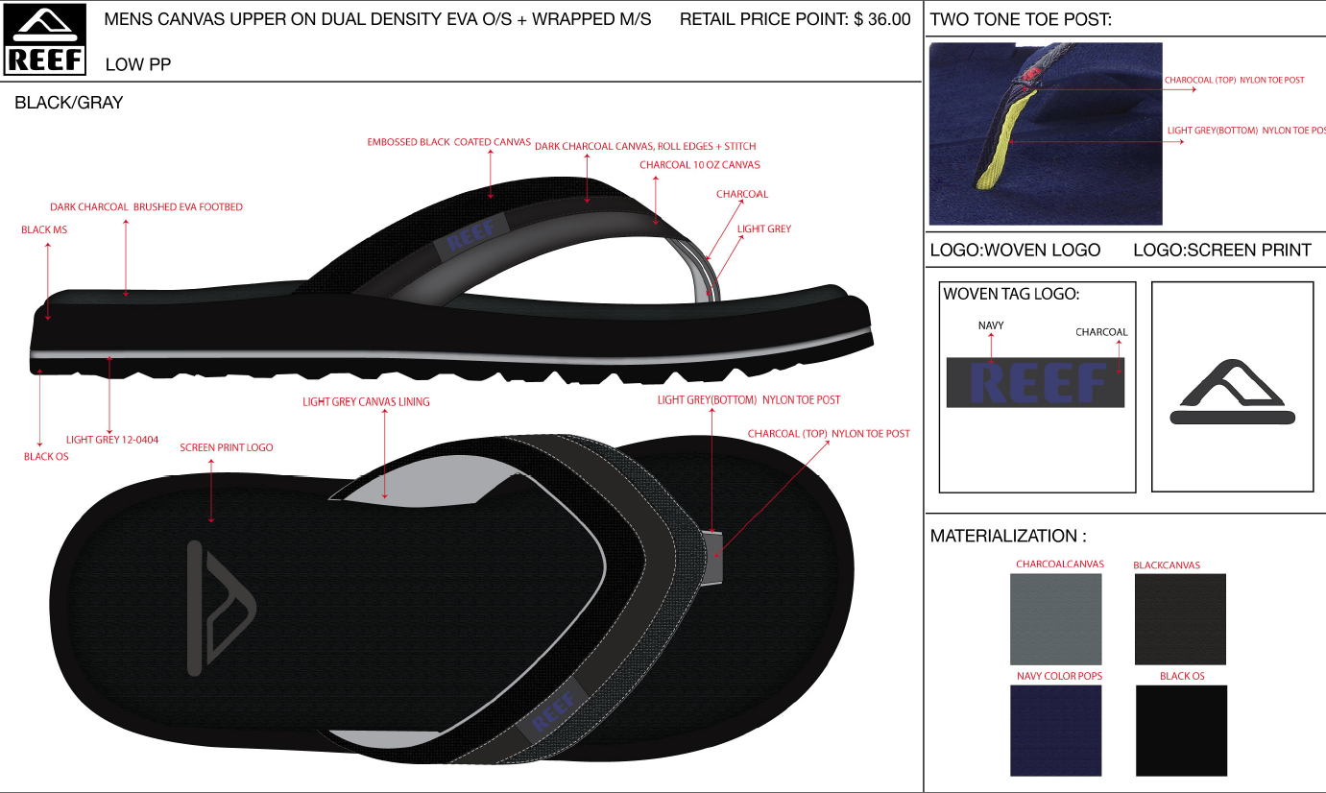This screenshot has width=1326, height=793.
Task: Click 'CHARCOAL (TOP) NYLON TOE POST' over the top view
Action: (829, 434)
